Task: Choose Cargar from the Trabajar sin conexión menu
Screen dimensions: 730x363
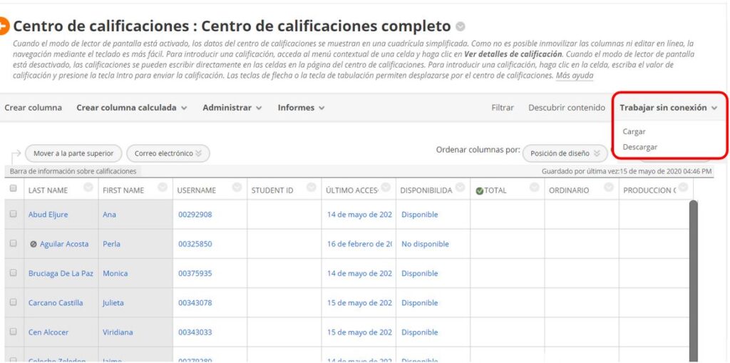Action: (x=634, y=132)
